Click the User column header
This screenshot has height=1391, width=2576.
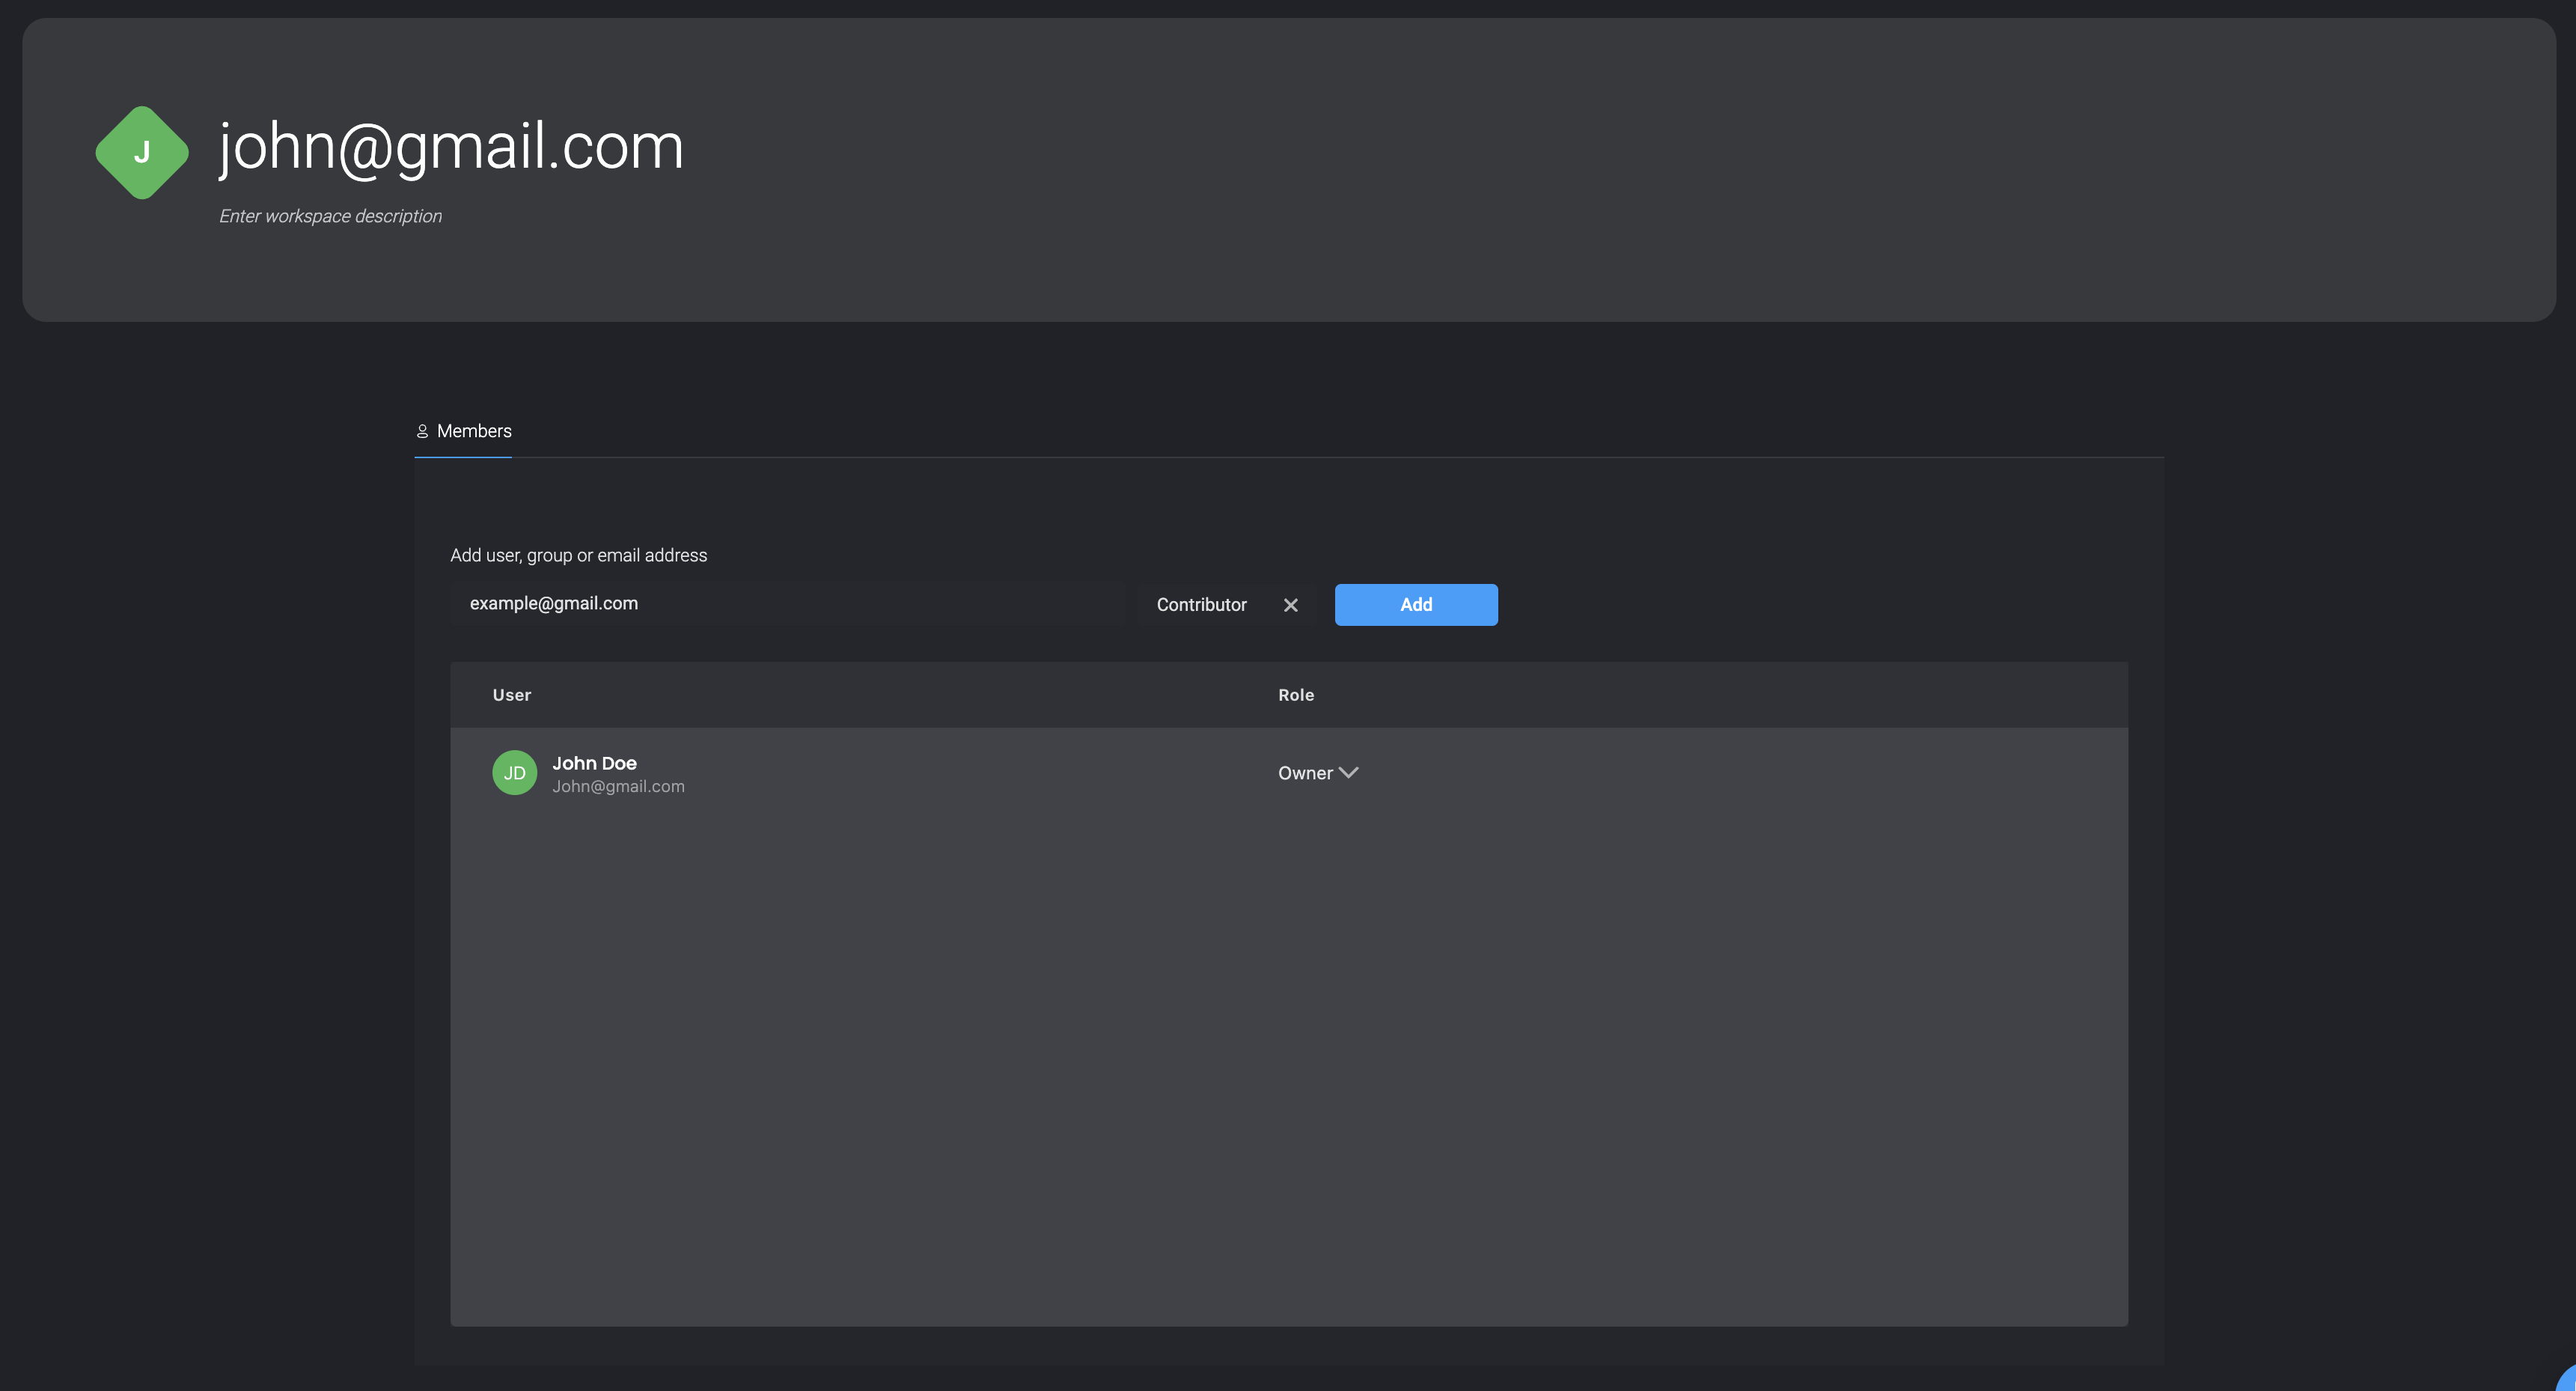point(512,695)
